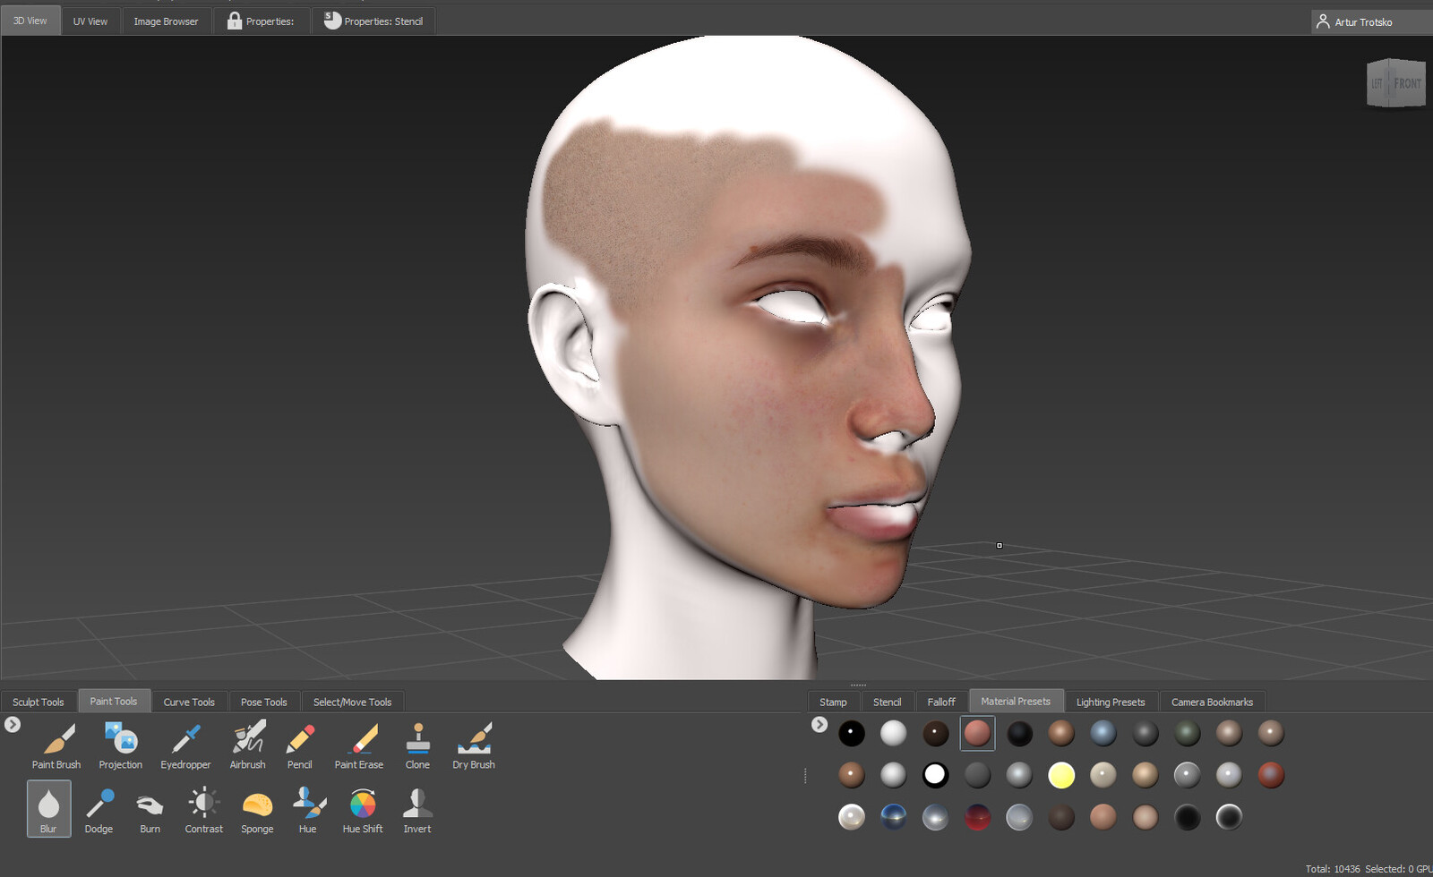This screenshot has height=877, width=1433.
Task: Choose the Dry Brush tool
Action: [474, 745]
